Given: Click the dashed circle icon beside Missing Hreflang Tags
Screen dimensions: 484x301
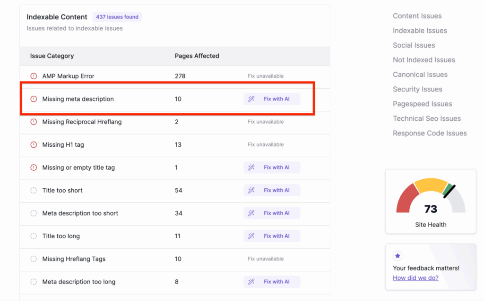Looking at the screenshot, I should coord(34,259).
